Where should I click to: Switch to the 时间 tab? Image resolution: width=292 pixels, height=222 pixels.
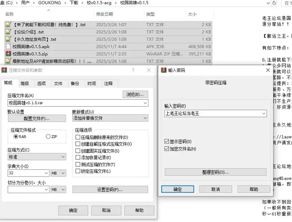[92, 83]
